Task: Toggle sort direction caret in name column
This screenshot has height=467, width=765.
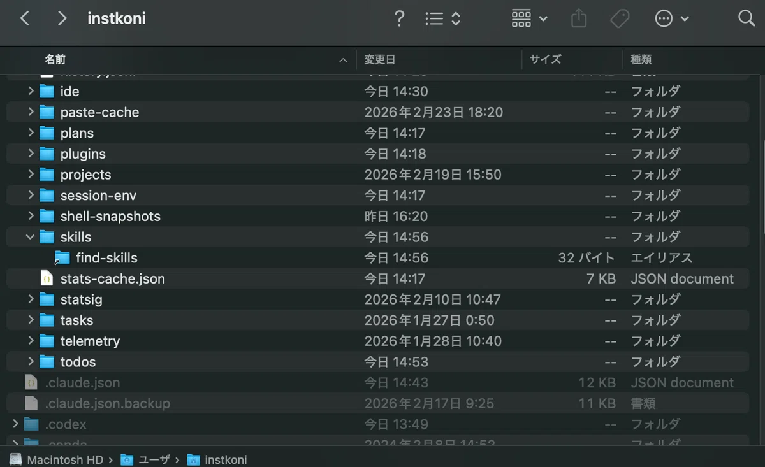Action: 343,60
